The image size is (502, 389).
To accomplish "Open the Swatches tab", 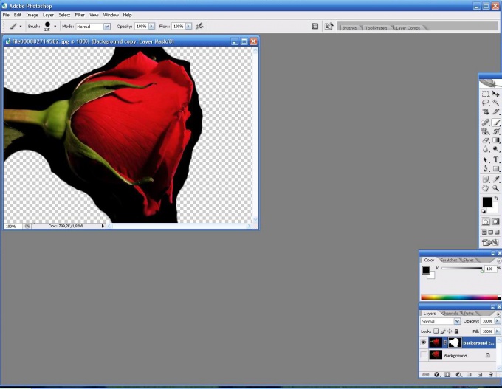I will 448,260.
